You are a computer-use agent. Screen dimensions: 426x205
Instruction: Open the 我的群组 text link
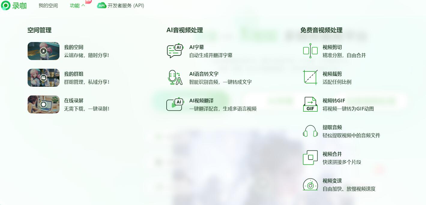tap(74, 74)
